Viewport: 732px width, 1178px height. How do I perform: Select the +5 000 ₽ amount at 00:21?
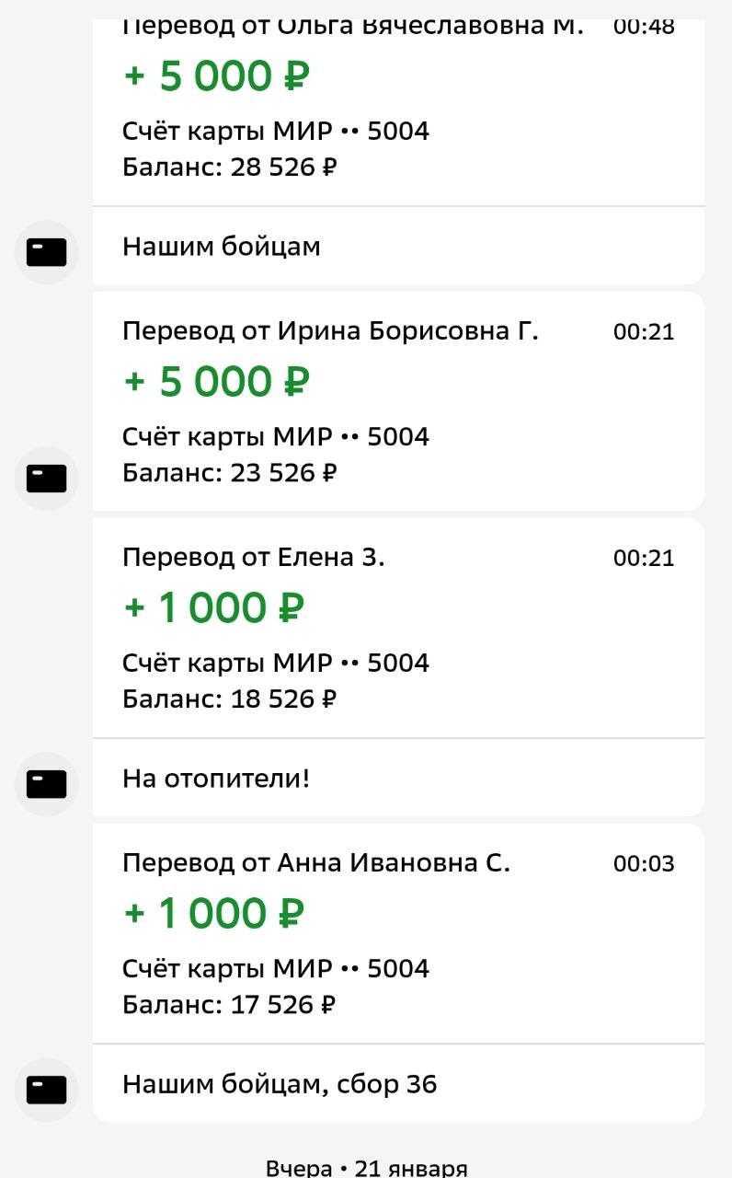point(216,382)
